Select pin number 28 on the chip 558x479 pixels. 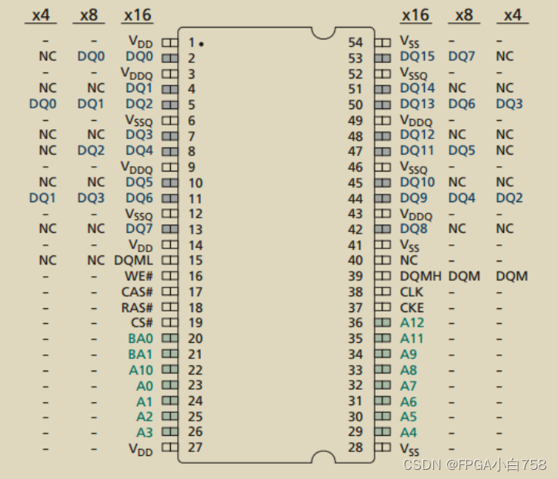(355, 447)
